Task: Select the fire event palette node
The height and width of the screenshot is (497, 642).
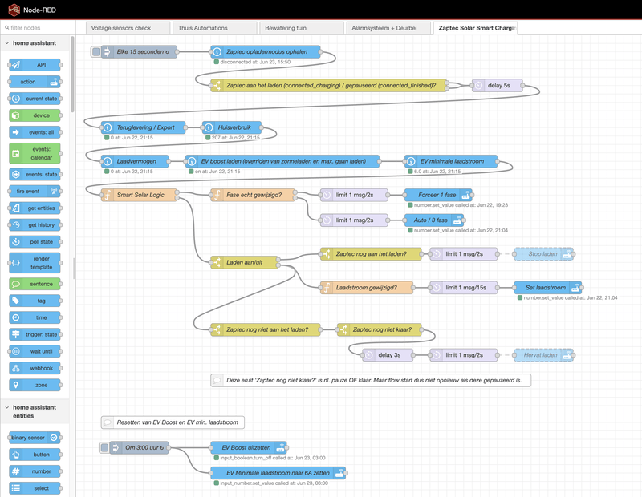Action: [35, 191]
